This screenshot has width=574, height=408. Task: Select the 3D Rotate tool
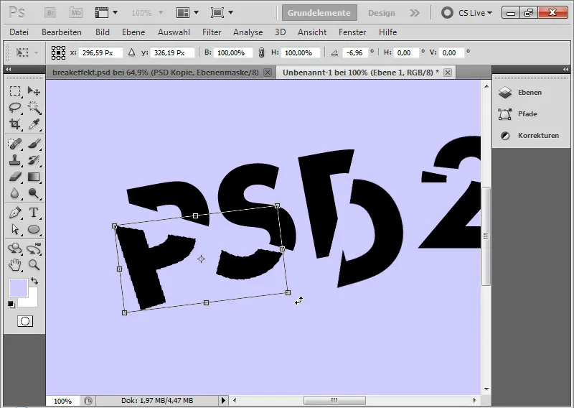click(15, 249)
